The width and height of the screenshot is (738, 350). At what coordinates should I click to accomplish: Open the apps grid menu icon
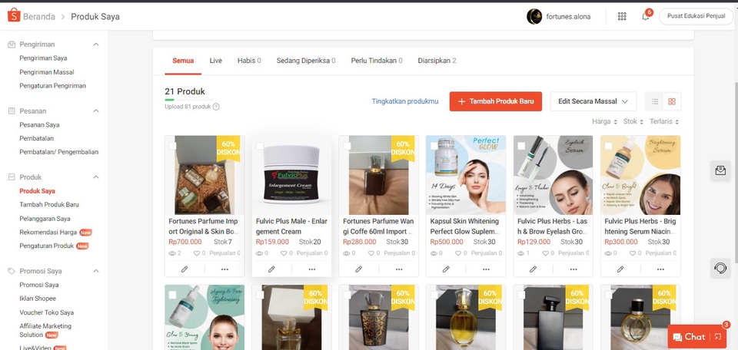622,16
